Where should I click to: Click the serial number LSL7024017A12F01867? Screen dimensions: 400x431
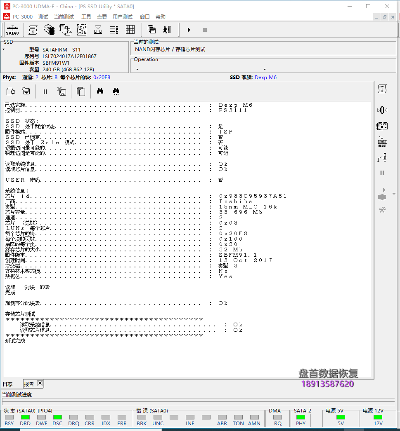(69, 56)
